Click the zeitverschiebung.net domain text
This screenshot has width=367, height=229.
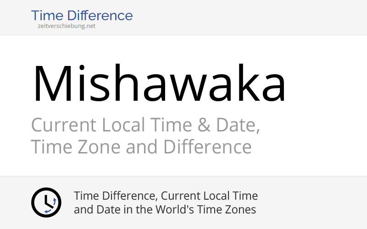point(67,26)
